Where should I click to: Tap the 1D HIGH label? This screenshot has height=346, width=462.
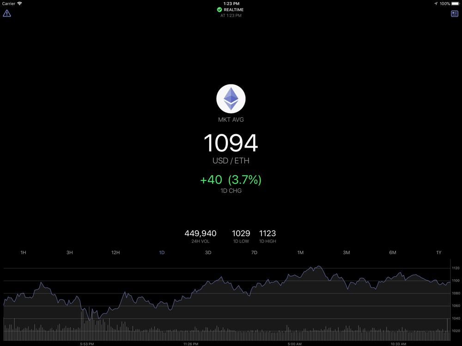pyautogui.click(x=267, y=241)
